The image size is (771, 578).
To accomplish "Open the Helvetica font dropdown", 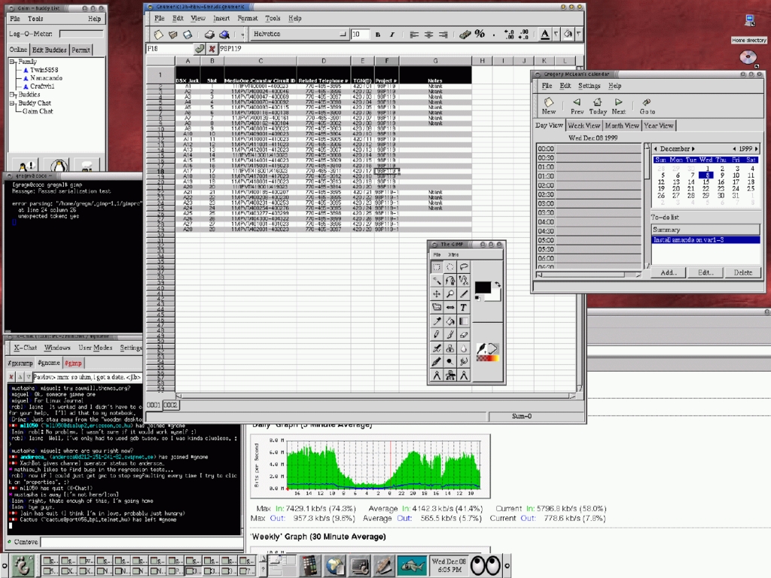I will point(343,33).
